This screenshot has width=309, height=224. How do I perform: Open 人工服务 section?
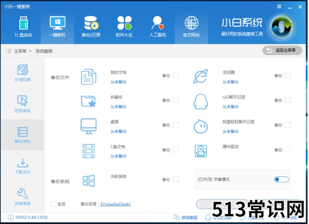pyautogui.click(x=158, y=27)
